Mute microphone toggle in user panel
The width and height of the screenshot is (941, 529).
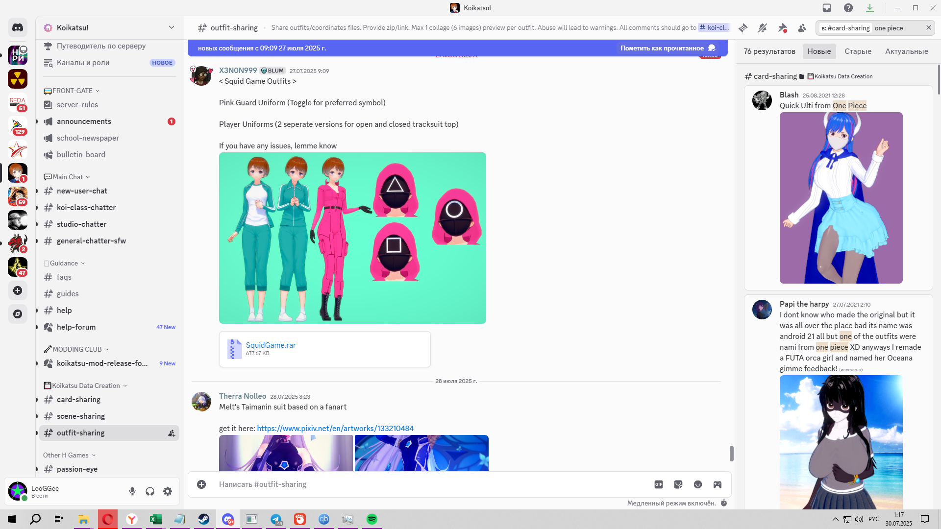coord(132,491)
